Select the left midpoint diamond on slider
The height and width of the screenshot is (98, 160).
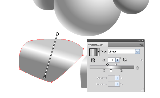107,64
